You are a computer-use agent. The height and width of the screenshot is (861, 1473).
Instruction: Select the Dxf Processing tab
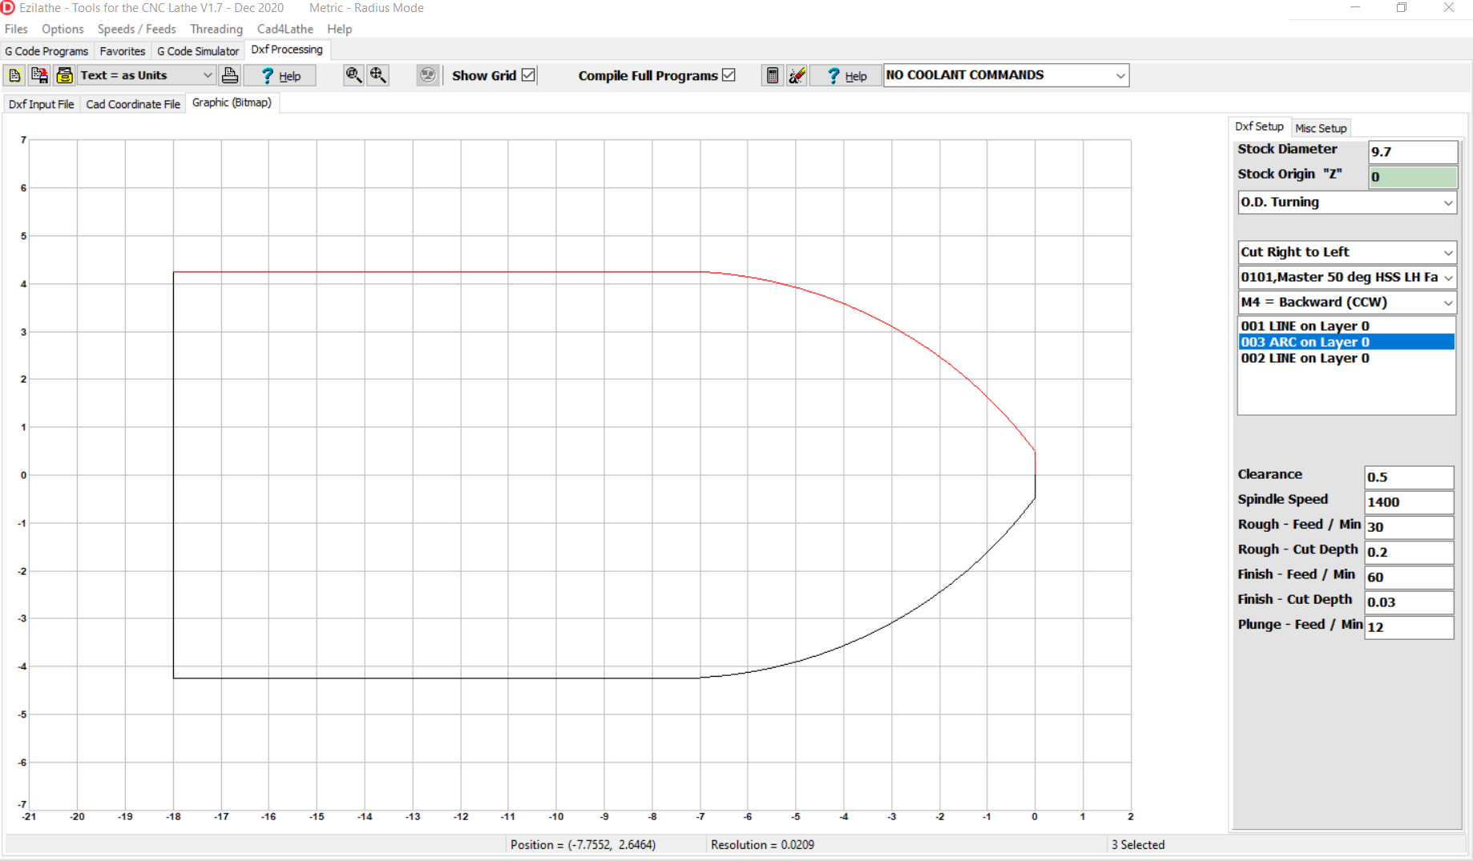point(287,50)
